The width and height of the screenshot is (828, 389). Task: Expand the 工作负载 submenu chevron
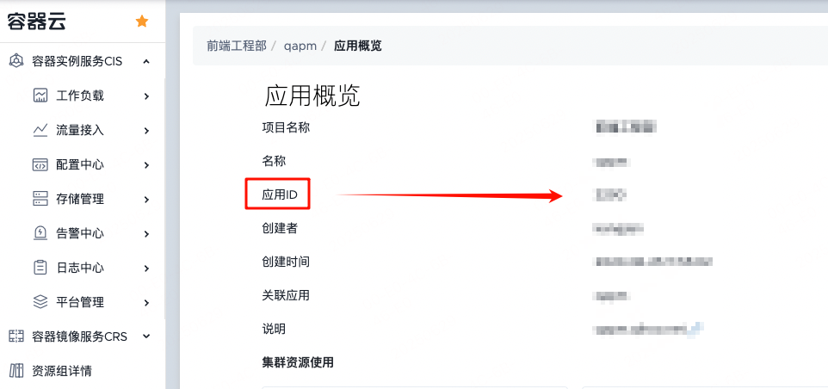tap(147, 96)
